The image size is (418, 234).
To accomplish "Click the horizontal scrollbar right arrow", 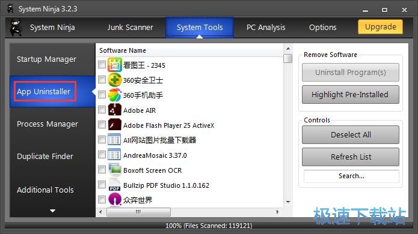I will click(x=277, y=212).
